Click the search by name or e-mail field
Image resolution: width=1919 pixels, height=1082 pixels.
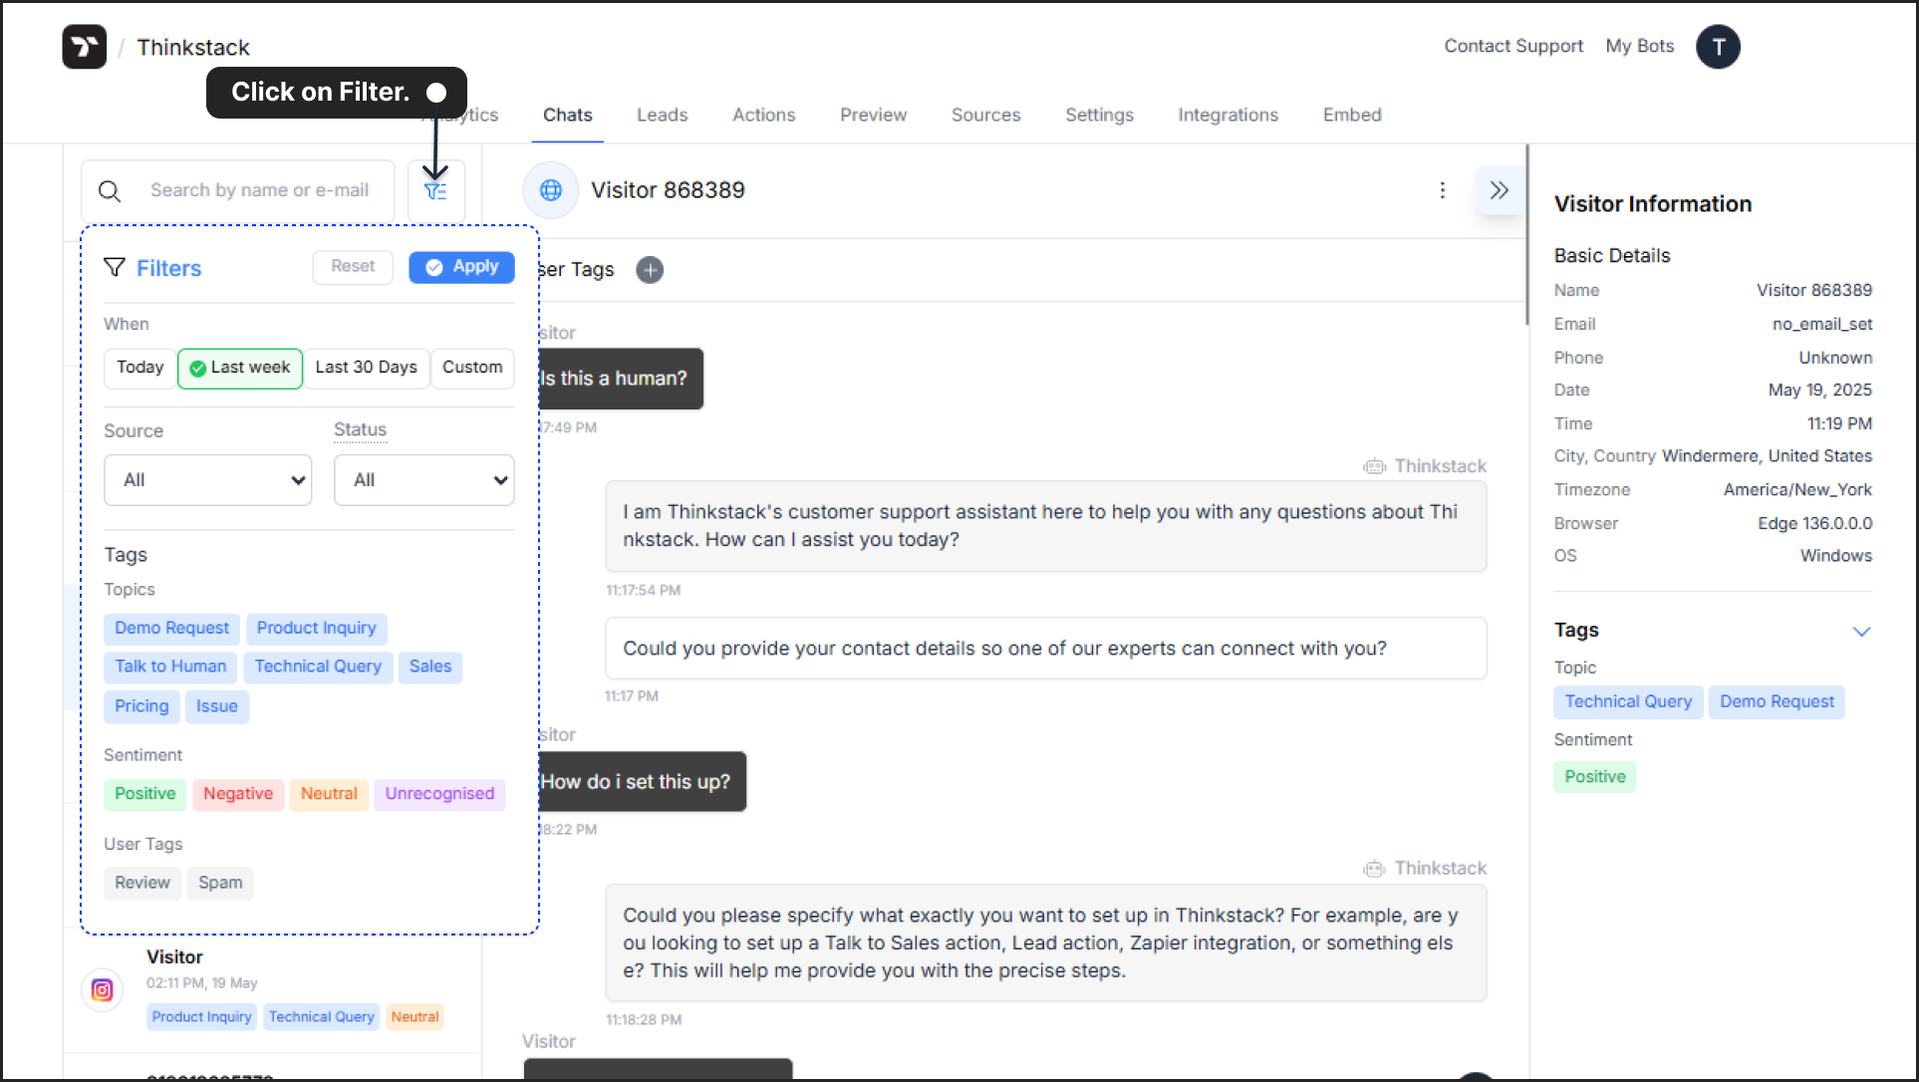[x=239, y=190]
